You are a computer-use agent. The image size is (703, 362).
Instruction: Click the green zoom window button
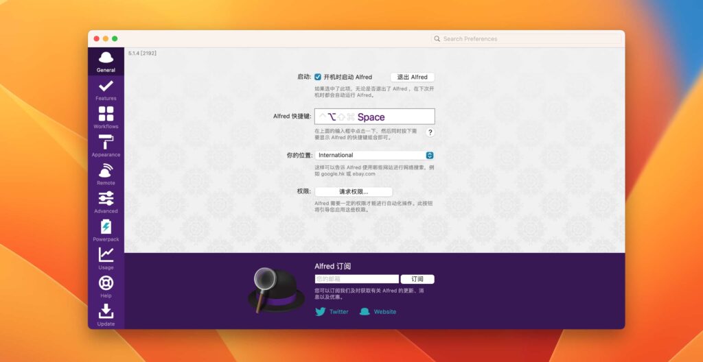(115, 39)
